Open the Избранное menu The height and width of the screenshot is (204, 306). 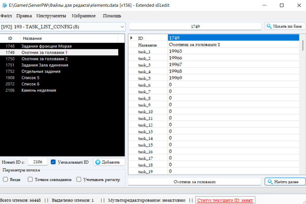[84, 16]
